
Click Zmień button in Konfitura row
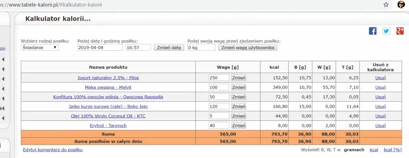click(x=239, y=97)
